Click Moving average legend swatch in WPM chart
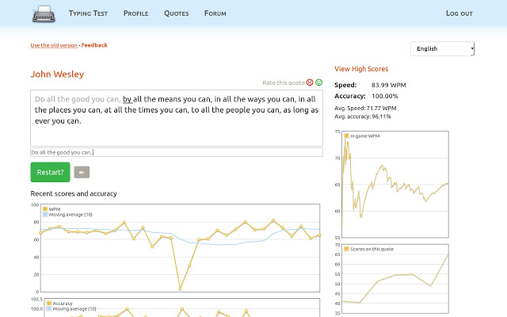The height and width of the screenshot is (317, 507). pyautogui.click(x=46, y=215)
